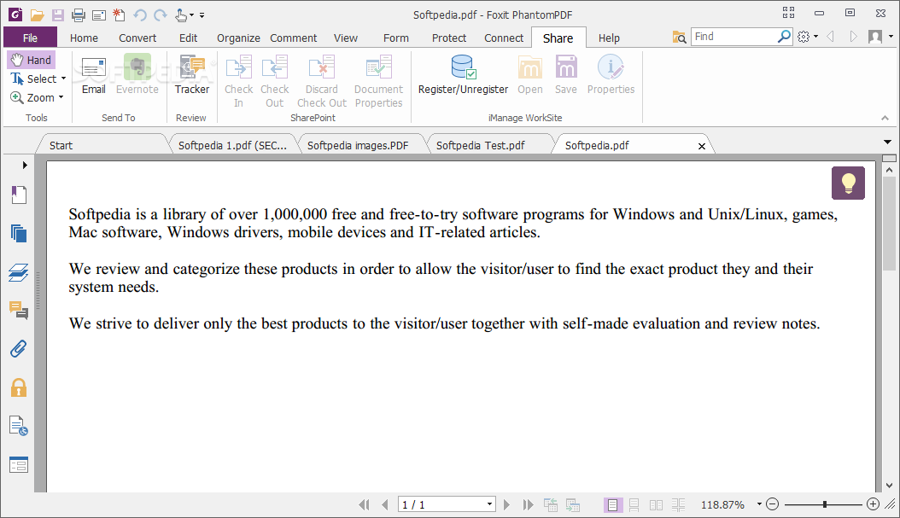Switch to the Start document tab
900x518 pixels.
[x=61, y=146]
